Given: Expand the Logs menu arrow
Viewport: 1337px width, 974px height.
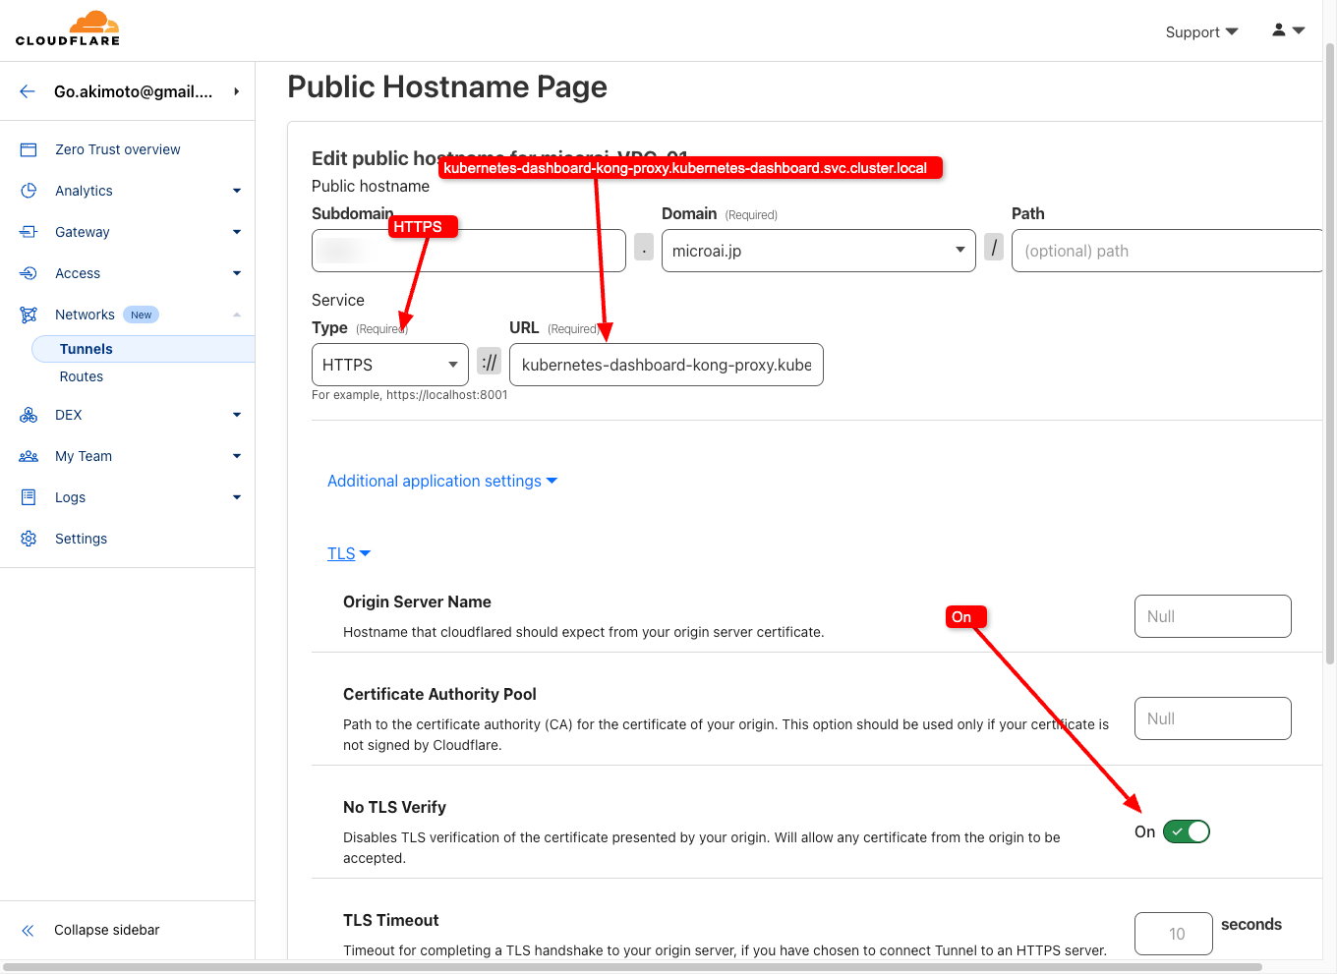Looking at the screenshot, I should pos(237,497).
